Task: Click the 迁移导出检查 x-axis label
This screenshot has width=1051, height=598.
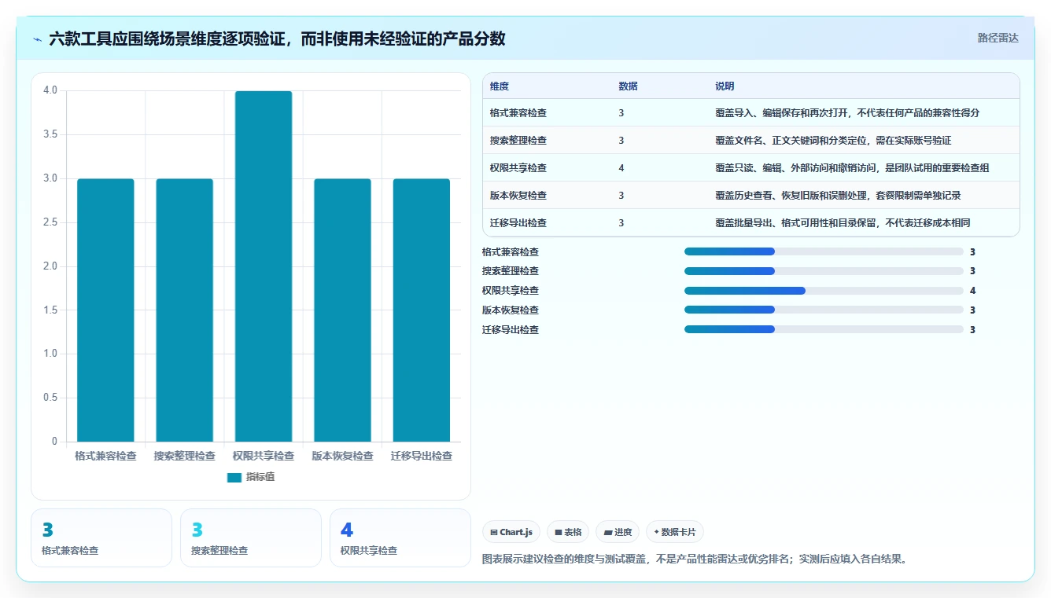Action: point(422,456)
